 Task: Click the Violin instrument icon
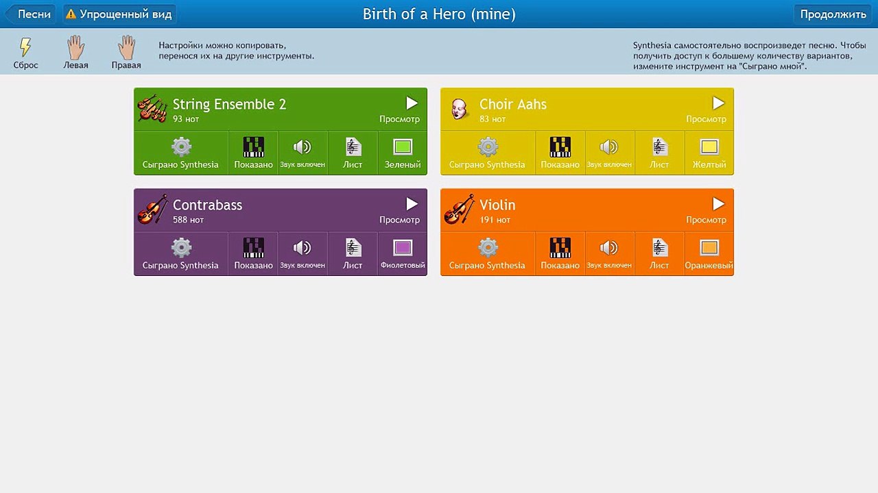tap(459, 210)
